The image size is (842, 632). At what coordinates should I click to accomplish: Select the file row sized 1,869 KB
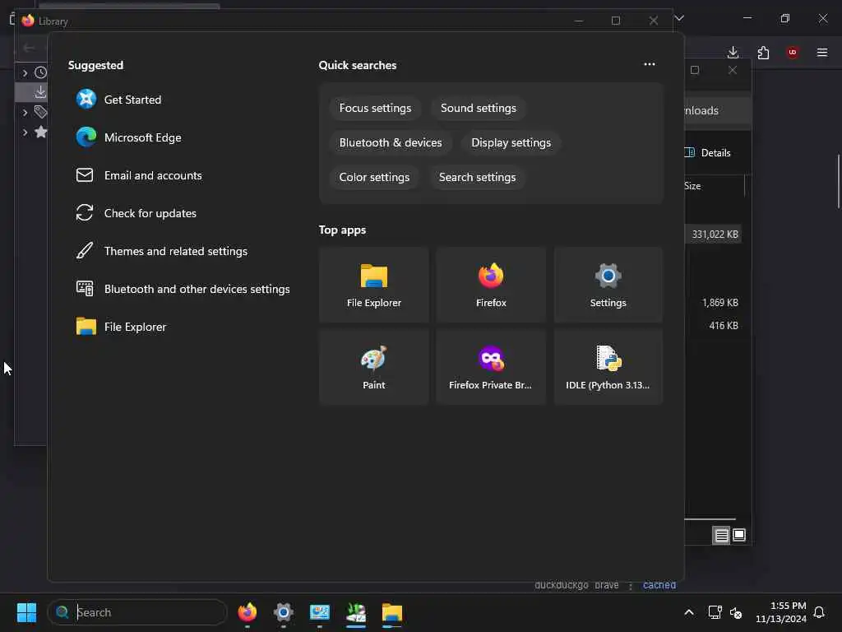[719, 303]
